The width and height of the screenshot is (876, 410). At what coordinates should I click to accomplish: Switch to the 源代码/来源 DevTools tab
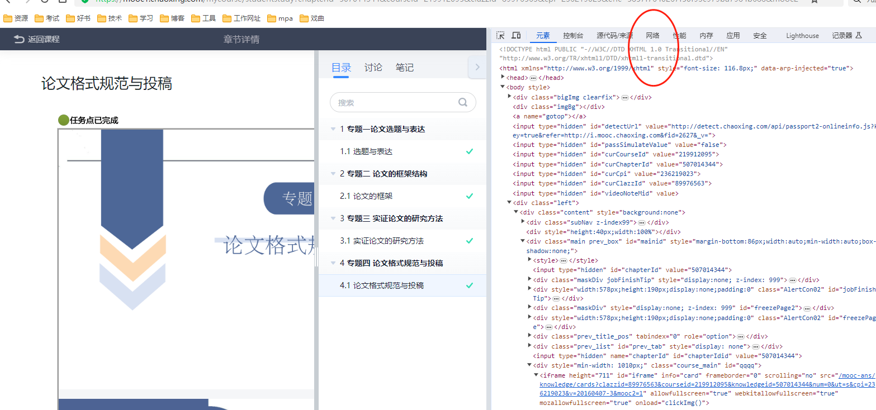coord(615,36)
